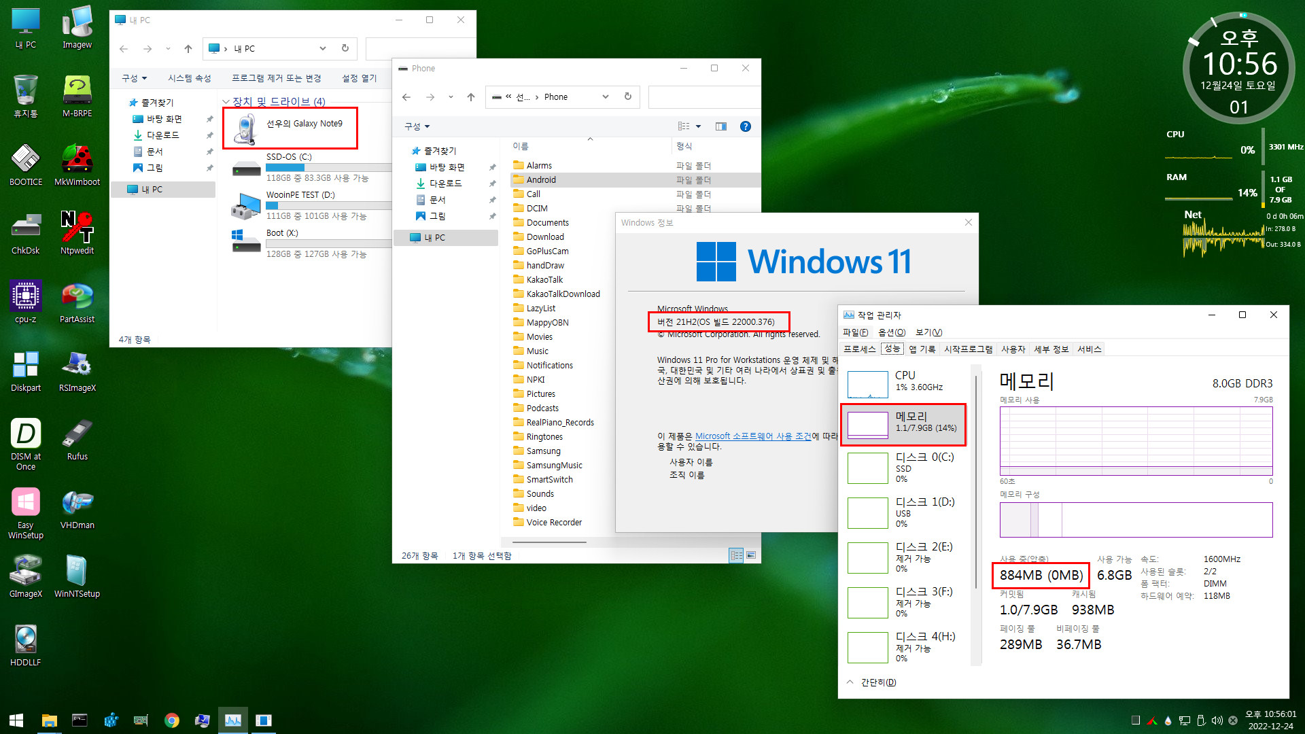Open the 구성 dropdown in 내 PC window
Image resolution: width=1305 pixels, height=734 pixels.
[x=134, y=78]
